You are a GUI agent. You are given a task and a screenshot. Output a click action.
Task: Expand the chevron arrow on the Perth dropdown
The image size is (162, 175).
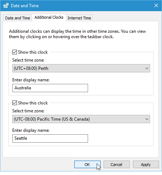point(147,68)
